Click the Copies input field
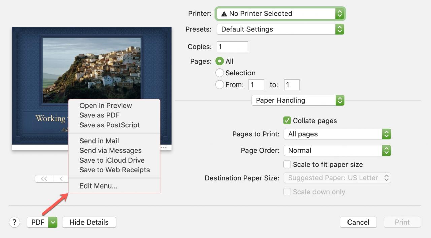 point(232,47)
